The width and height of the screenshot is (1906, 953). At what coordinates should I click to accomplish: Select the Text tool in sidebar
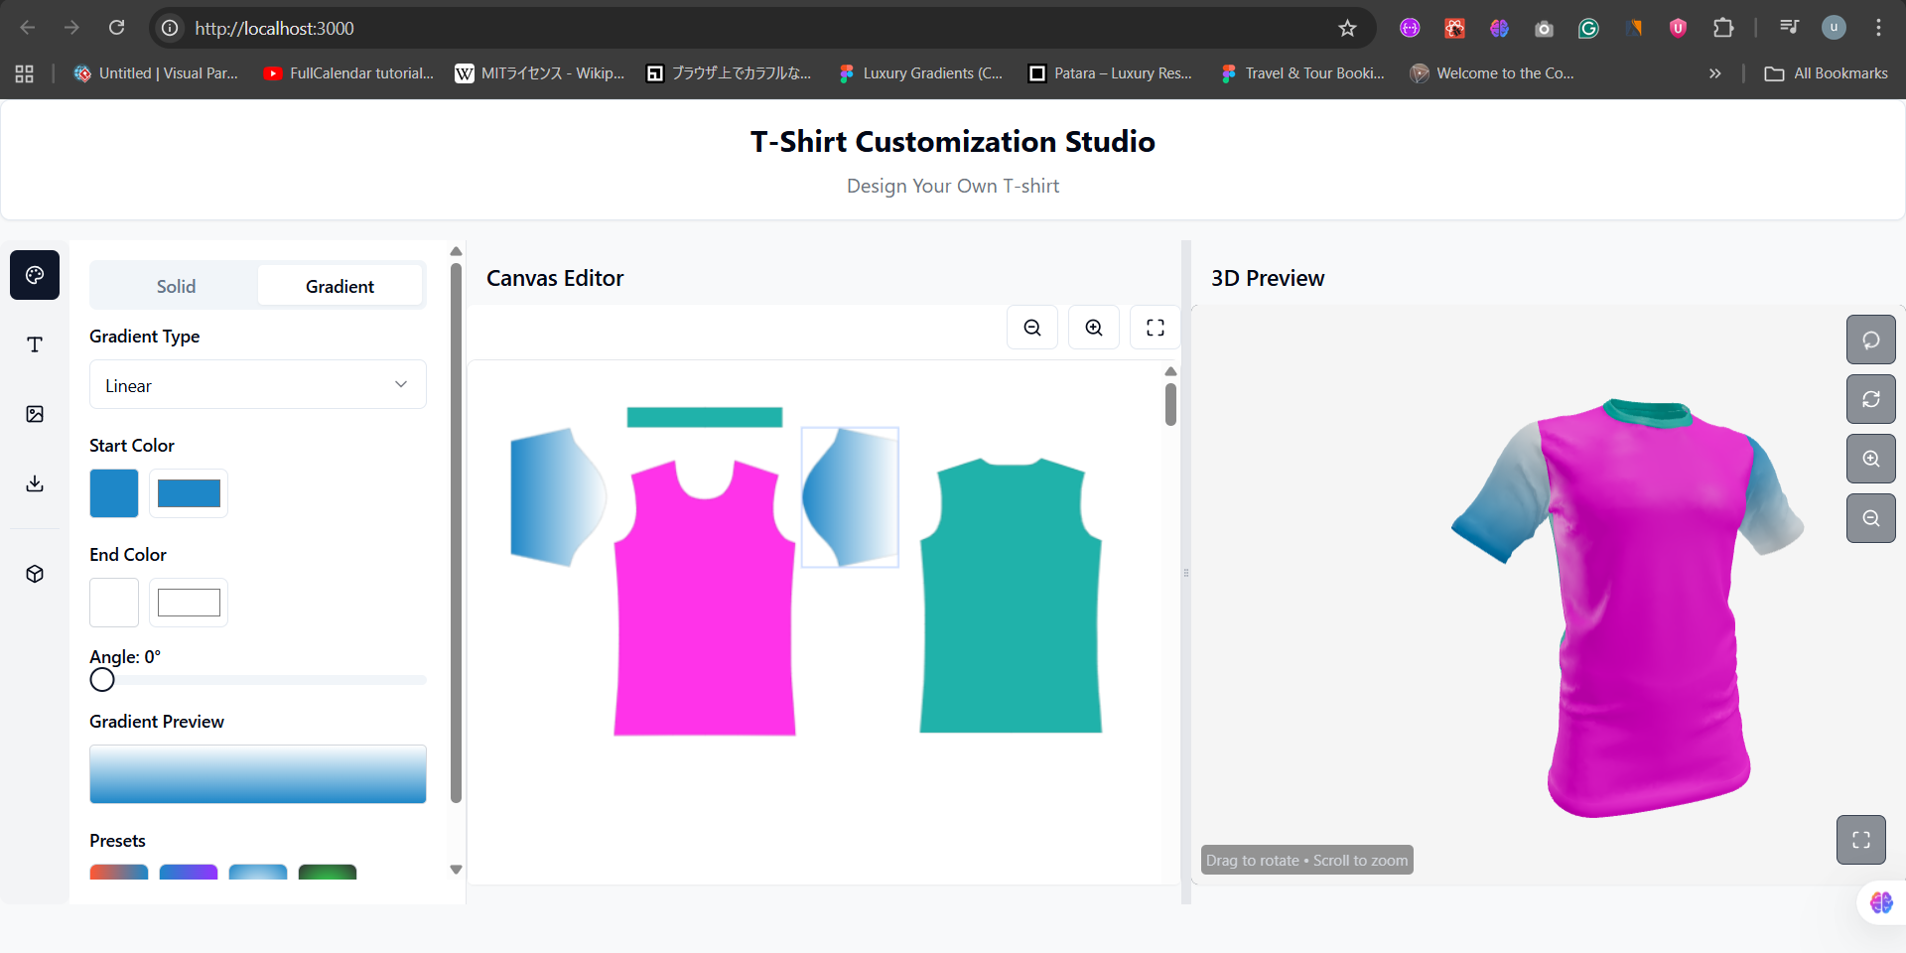tap(35, 344)
